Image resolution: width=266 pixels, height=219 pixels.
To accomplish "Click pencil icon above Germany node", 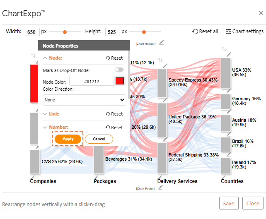I will 229,91.
